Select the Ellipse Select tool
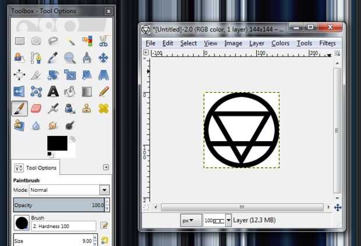 (x=36, y=41)
